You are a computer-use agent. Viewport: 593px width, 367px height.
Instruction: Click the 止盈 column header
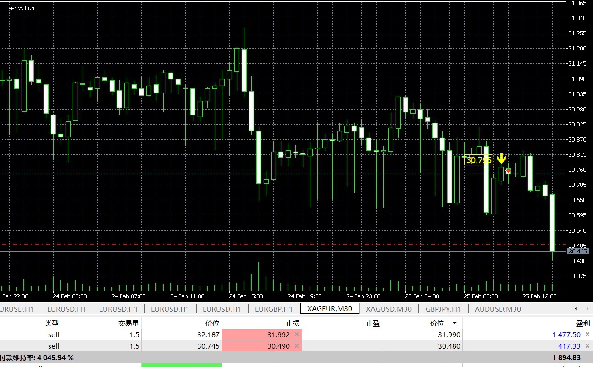373,323
